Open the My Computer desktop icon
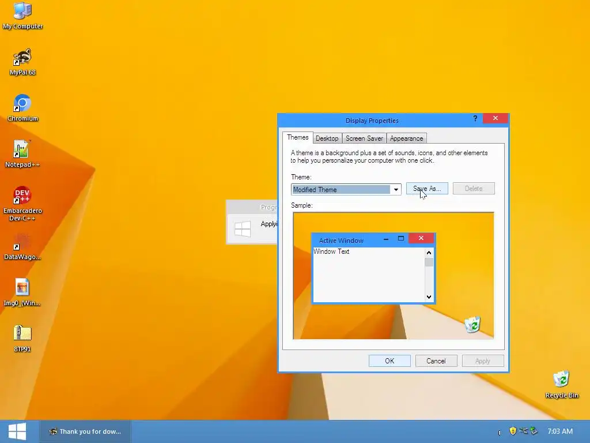 pyautogui.click(x=22, y=16)
